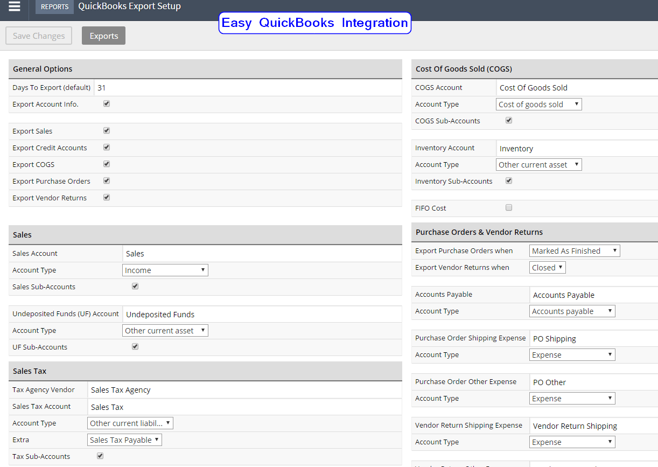Open Vendor Return Shipping Account Type dropdown
The image size is (658, 467).
572,442
